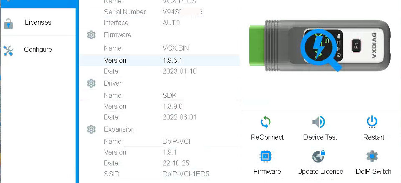Click the Device Test speaker icon
401x183 pixels.
point(319,122)
